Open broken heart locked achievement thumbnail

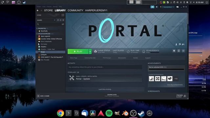coord(170,79)
